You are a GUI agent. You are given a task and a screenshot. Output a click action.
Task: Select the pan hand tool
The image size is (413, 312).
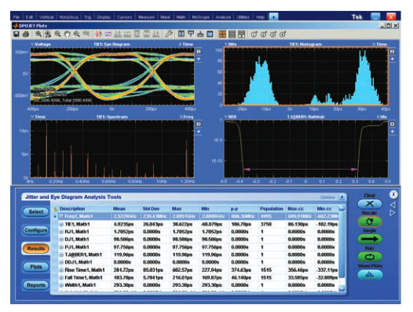[68, 35]
